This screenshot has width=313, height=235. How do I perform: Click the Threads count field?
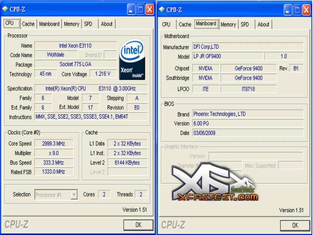click(x=141, y=194)
